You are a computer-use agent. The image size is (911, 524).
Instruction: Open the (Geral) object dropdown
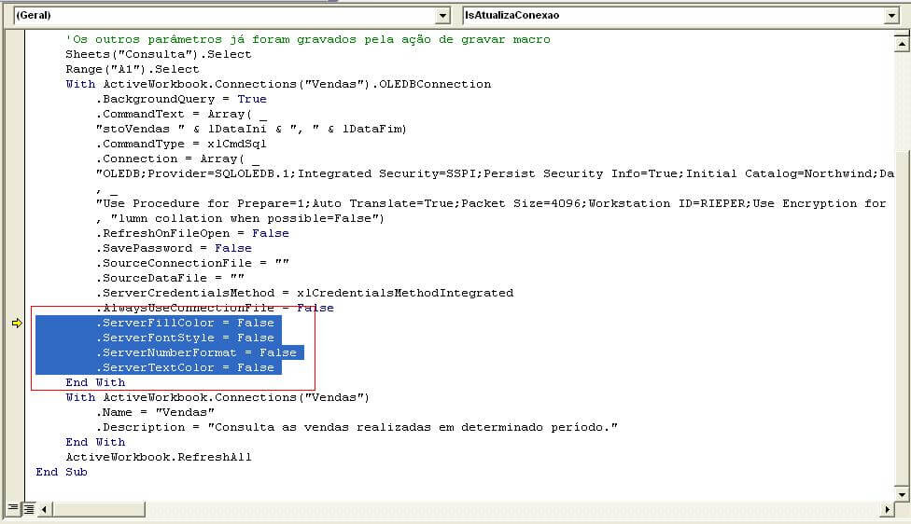click(x=442, y=16)
